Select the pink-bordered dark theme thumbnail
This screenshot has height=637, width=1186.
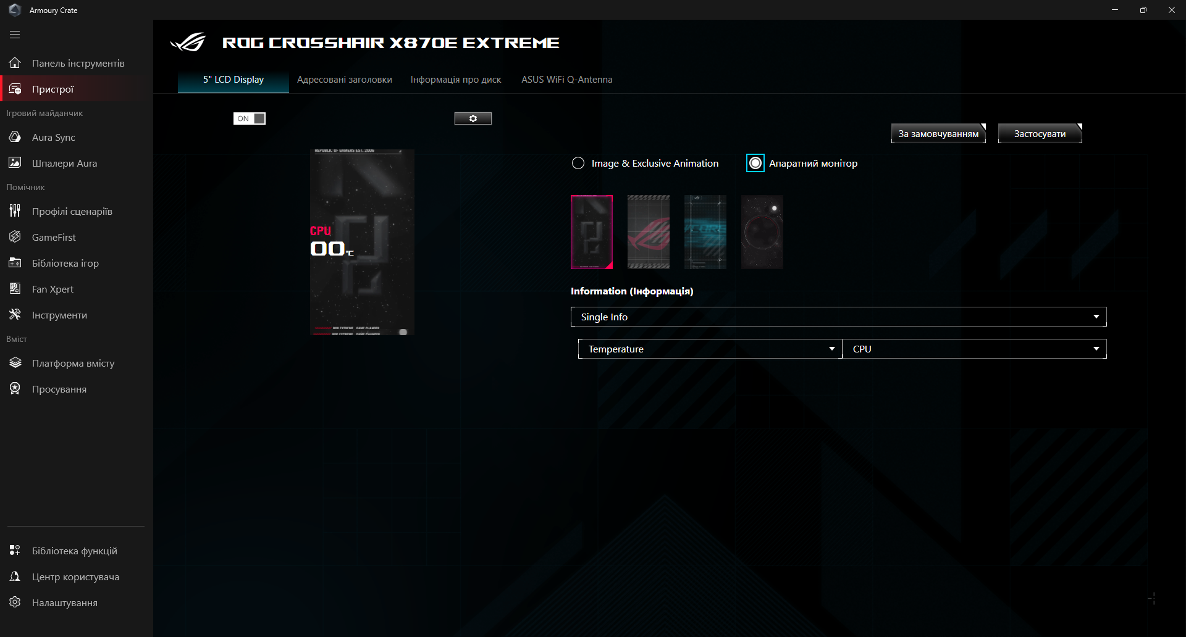click(592, 232)
